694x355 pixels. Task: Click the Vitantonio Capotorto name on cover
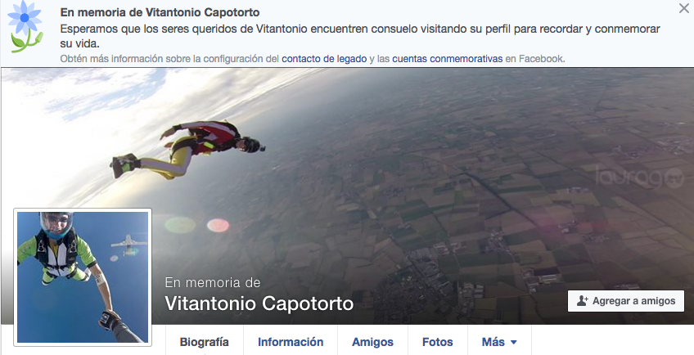[x=259, y=303]
